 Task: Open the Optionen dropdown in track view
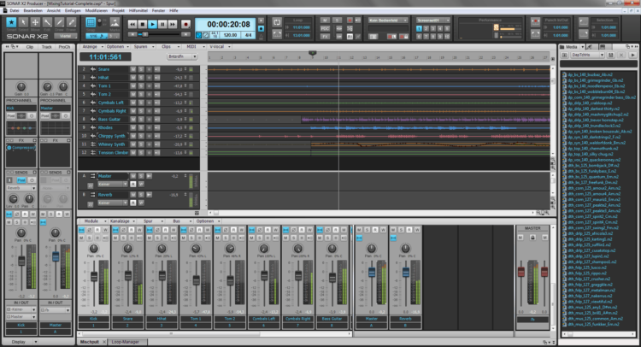pyautogui.click(x=115, y=46)
